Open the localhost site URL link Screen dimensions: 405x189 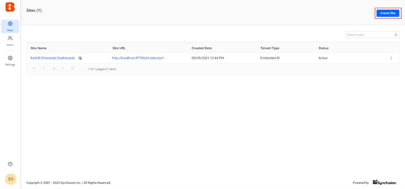[138, 58]
